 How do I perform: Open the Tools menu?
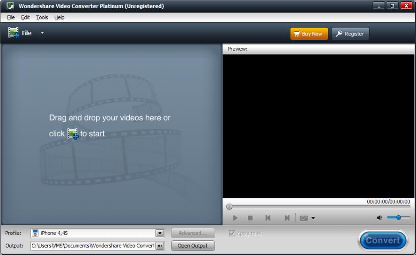coord(42,17)
